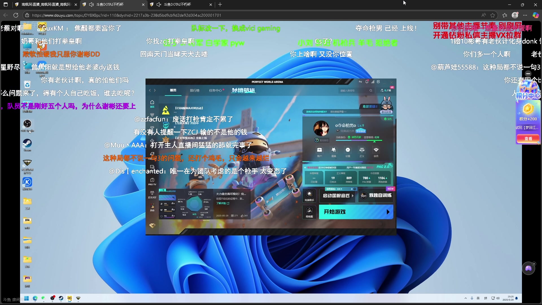Screen dimensions: 542x305
Task: Open the 首页 home icon in arena sidebar
Action: click(152, 103)
